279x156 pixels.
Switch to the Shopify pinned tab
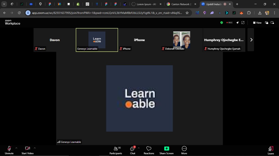point(78,4)
